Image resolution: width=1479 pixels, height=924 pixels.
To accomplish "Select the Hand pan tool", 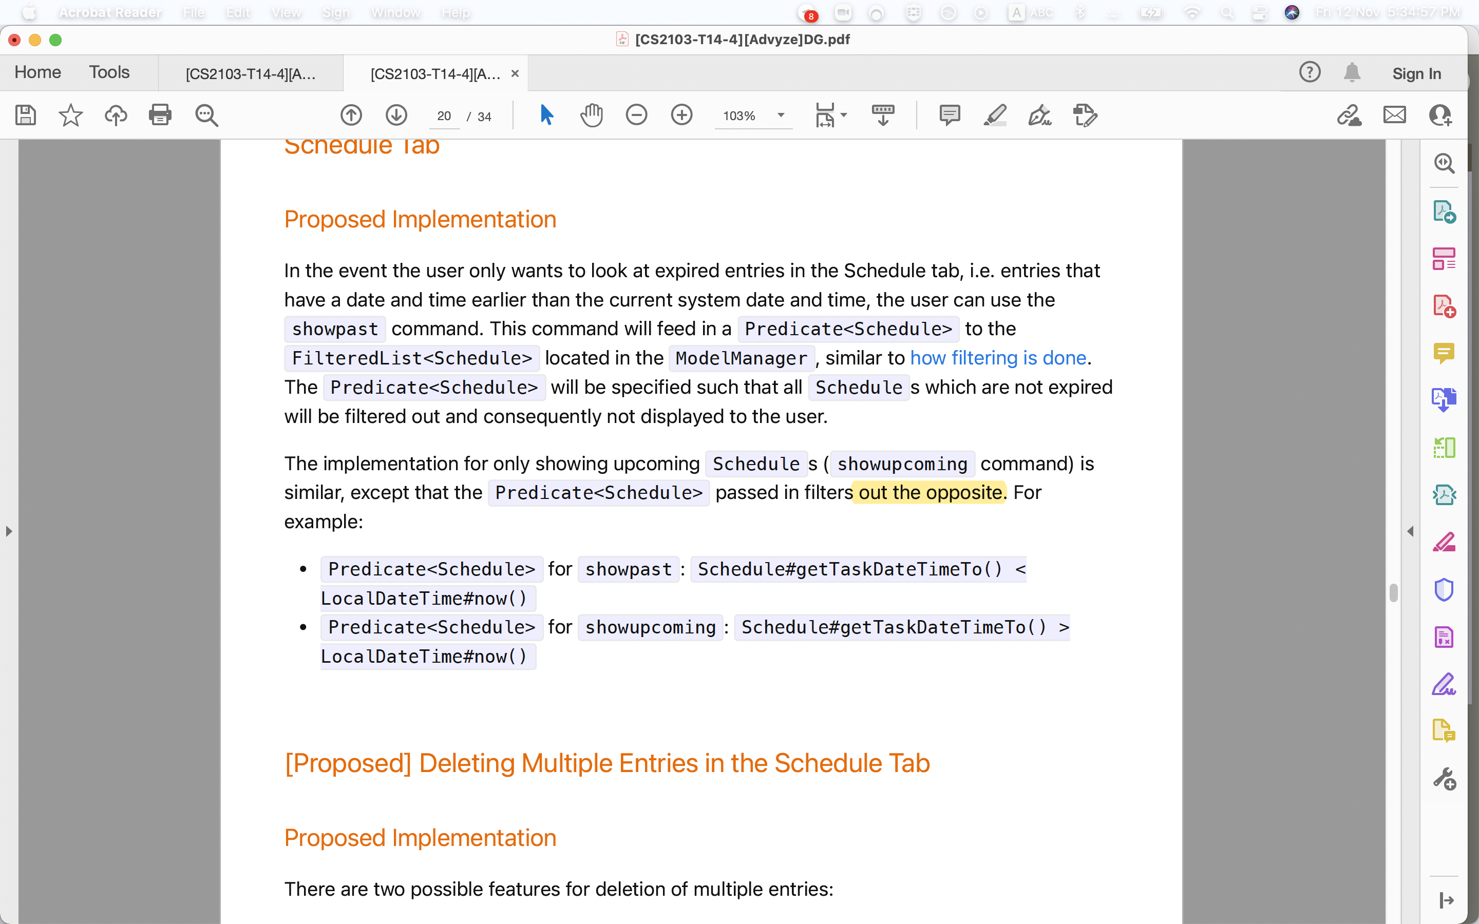I will click(591, 115).
